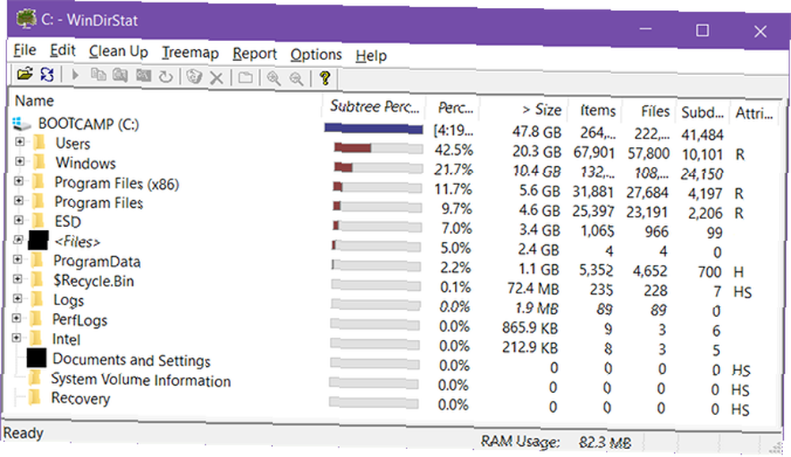Click the Properties folder toolbar icon
This screenshot has height=457, width=791.
(246, 78)
